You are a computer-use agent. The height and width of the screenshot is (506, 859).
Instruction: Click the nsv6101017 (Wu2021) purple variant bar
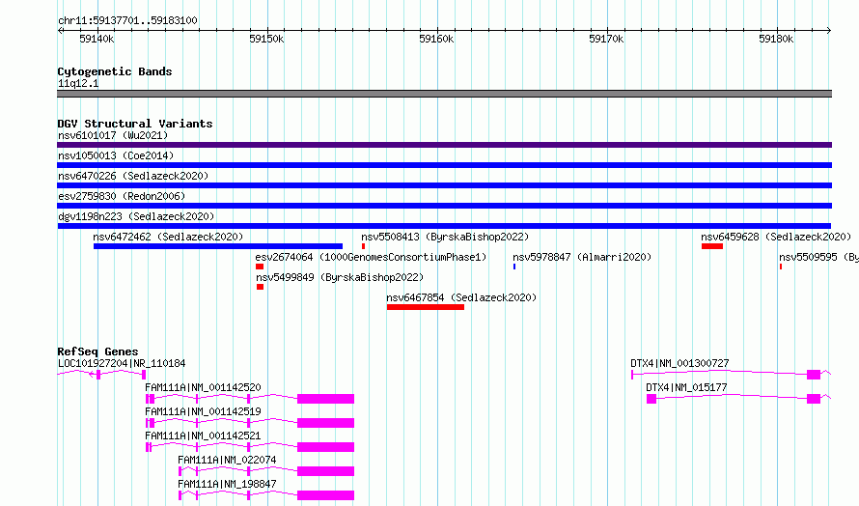(x=444, y=145)
